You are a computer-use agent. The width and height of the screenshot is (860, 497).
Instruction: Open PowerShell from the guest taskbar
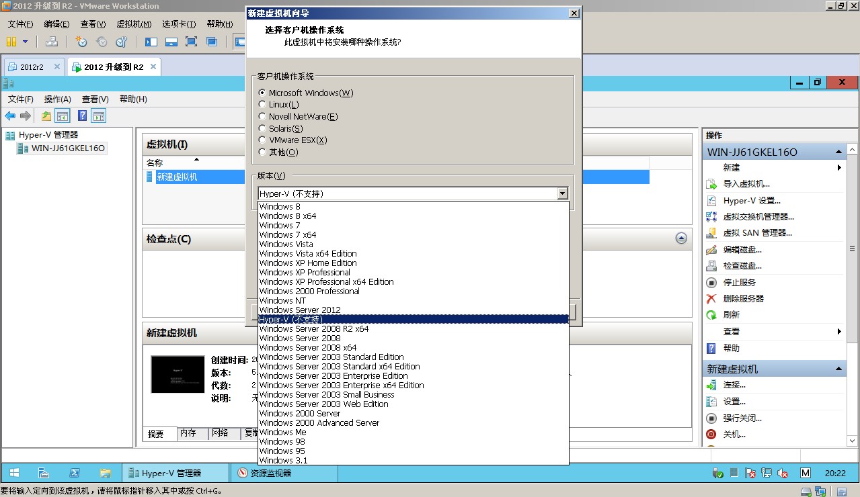[x=75, y=473]
